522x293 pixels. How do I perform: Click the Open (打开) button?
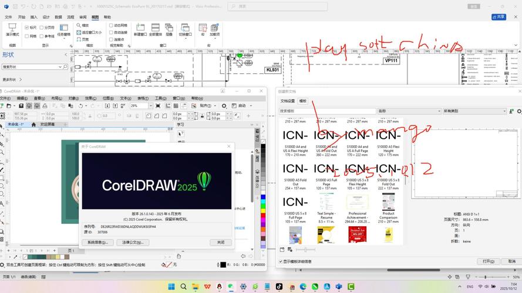[x=488, y=261]
